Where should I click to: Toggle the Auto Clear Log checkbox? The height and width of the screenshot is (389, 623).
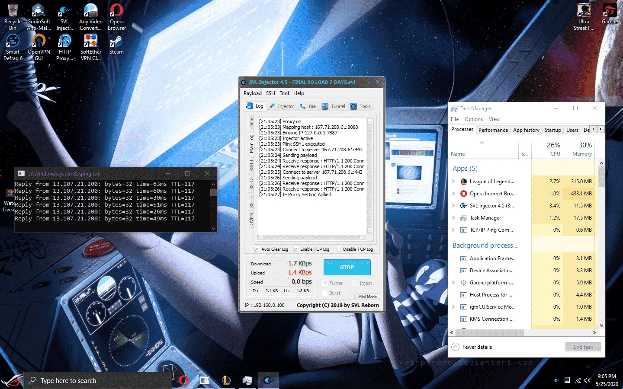pyautogui.click(x=257, y=249)
